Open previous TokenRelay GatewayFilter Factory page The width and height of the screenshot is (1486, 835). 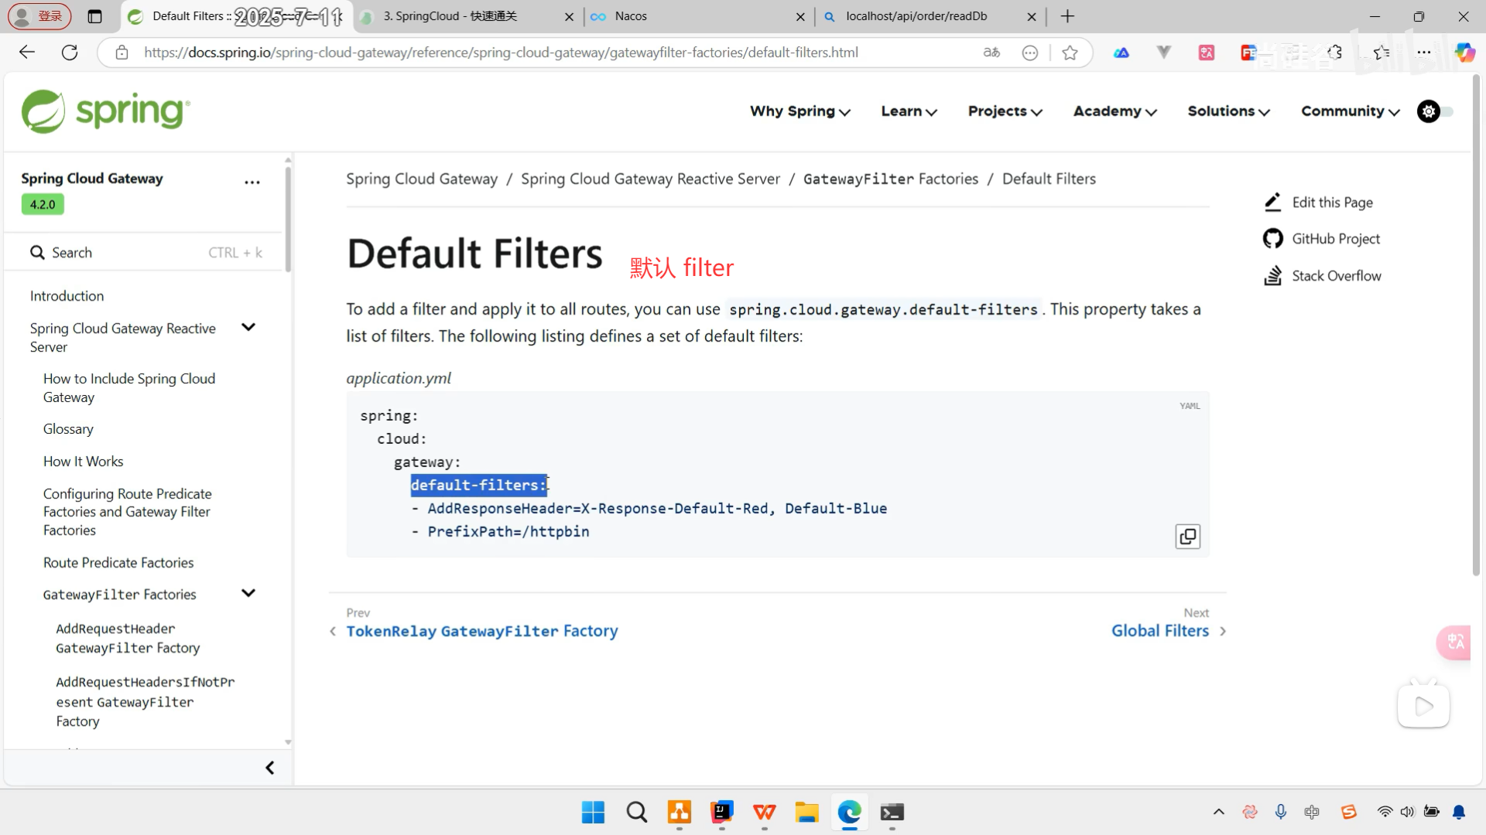[x=481, y=631]
